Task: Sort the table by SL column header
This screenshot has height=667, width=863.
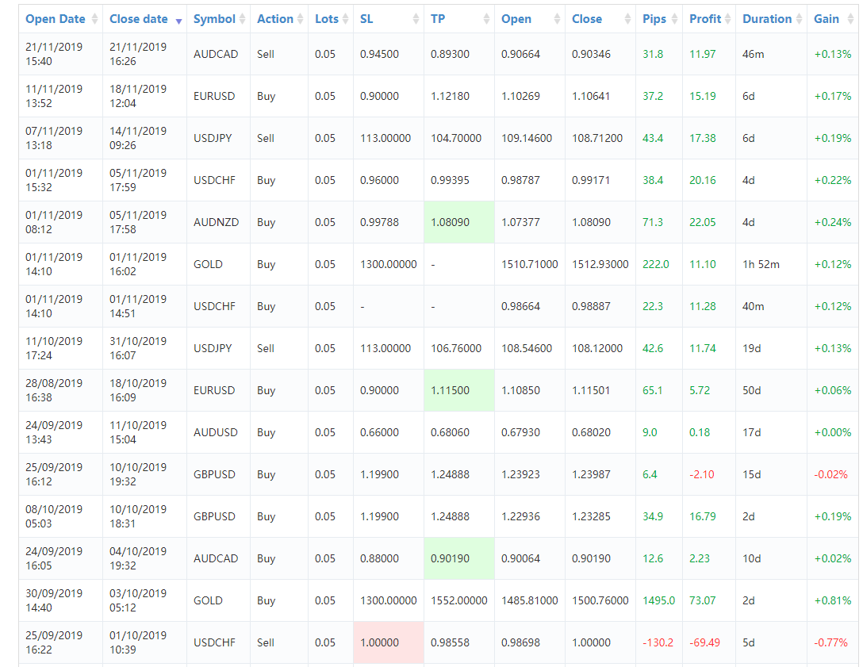Action: coord(366,19)
